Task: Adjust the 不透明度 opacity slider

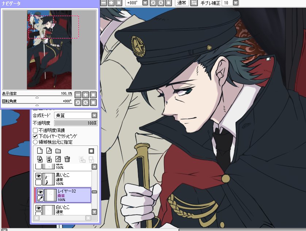Action: coord(76,123)
